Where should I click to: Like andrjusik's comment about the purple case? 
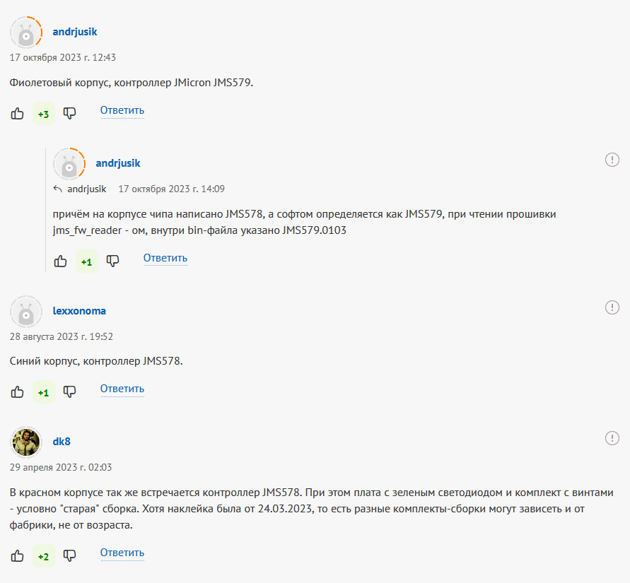pyautogui.click(x=17, y=114)
